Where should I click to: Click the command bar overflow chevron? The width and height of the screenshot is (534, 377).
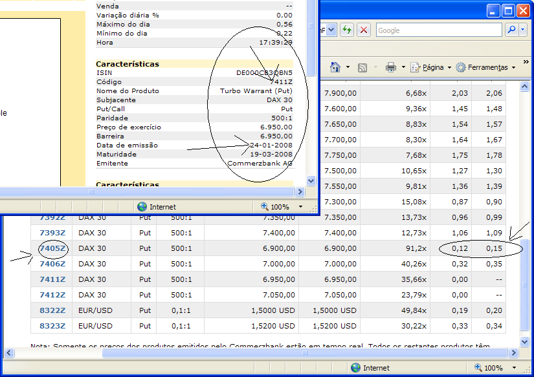(x=526, y=62)
